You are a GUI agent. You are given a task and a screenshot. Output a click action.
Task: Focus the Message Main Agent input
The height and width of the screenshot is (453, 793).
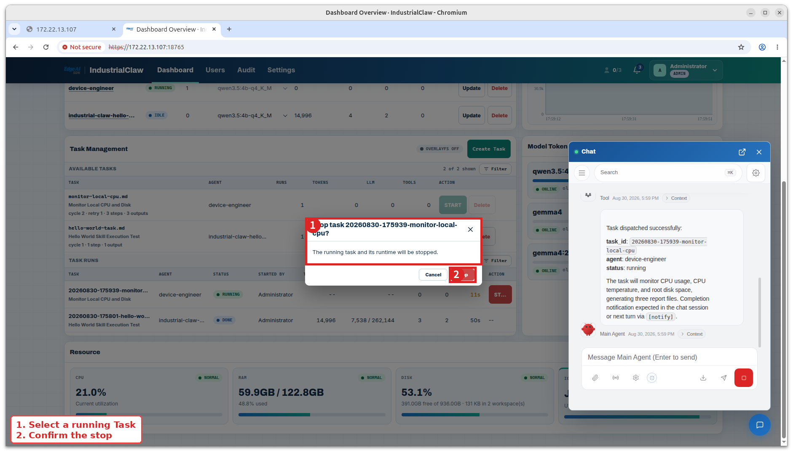(x=669, y=358)
